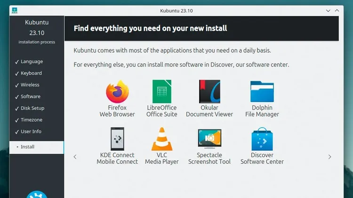
Task: Click the Firefox Web Browser icon
Action: click(117, 92)
